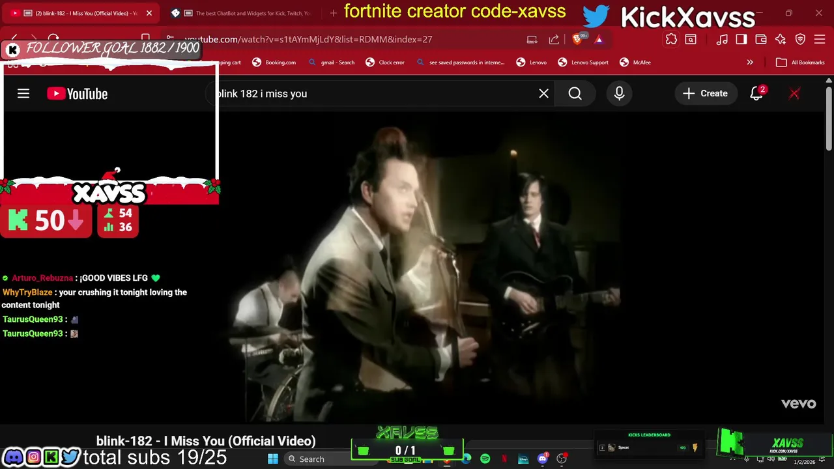Click the share page icon in address bar
834x469 pixels.
click(554, 39)
